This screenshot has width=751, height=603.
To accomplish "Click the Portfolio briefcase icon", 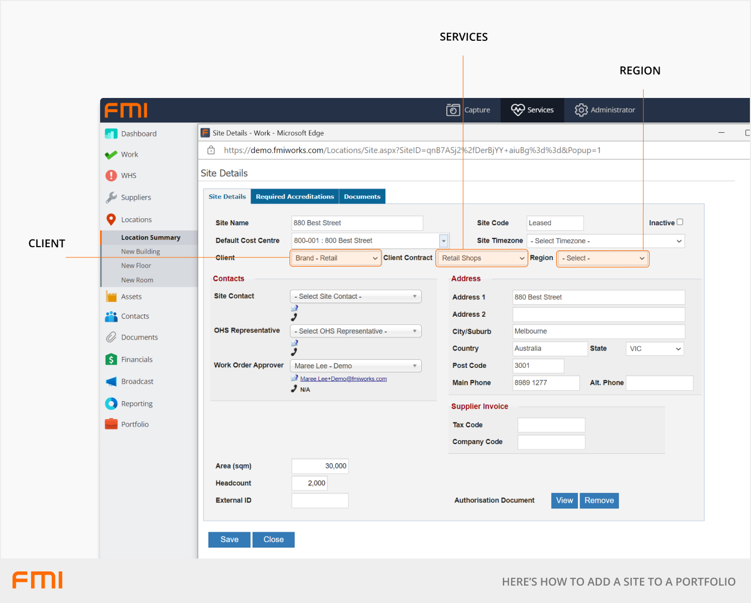I will click(111, 424).
